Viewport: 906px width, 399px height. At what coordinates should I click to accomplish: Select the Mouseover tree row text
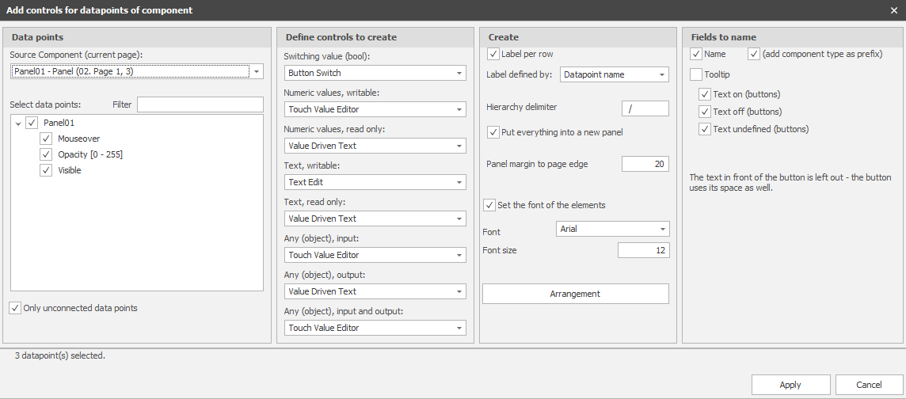(x=78, y=139)
